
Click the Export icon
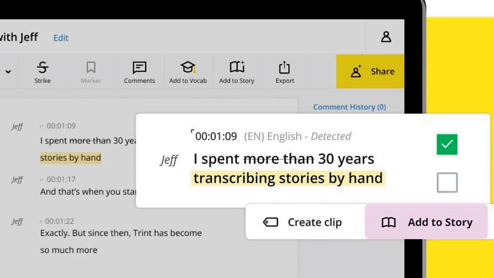(x=284, y=68)
